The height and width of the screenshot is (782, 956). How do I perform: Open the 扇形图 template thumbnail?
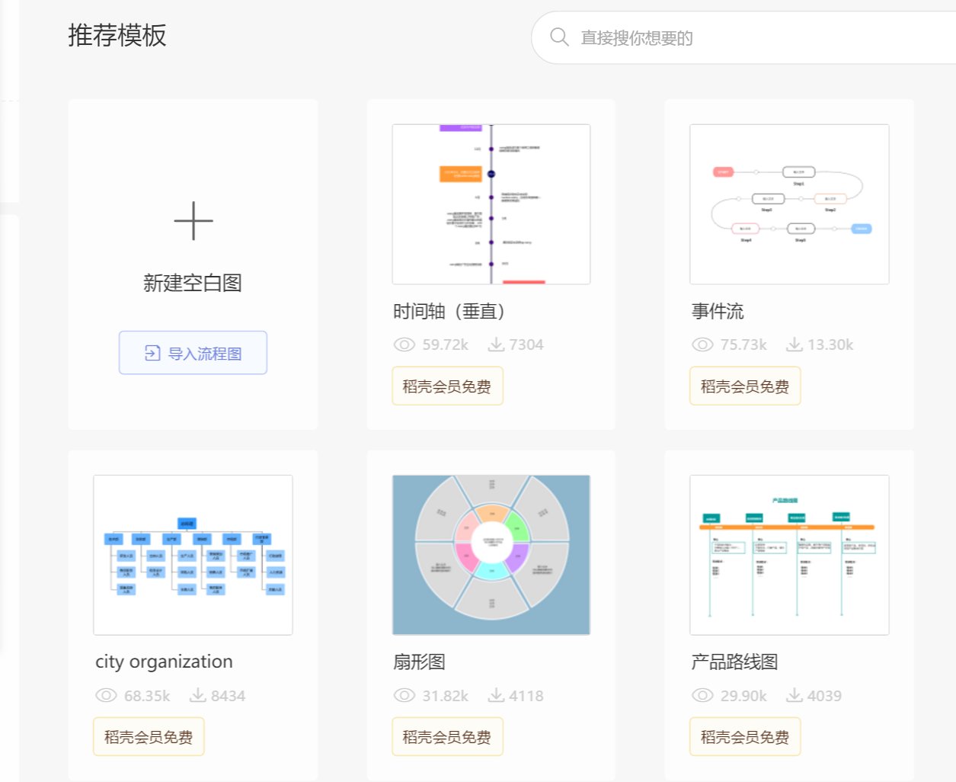coord(491,554)
